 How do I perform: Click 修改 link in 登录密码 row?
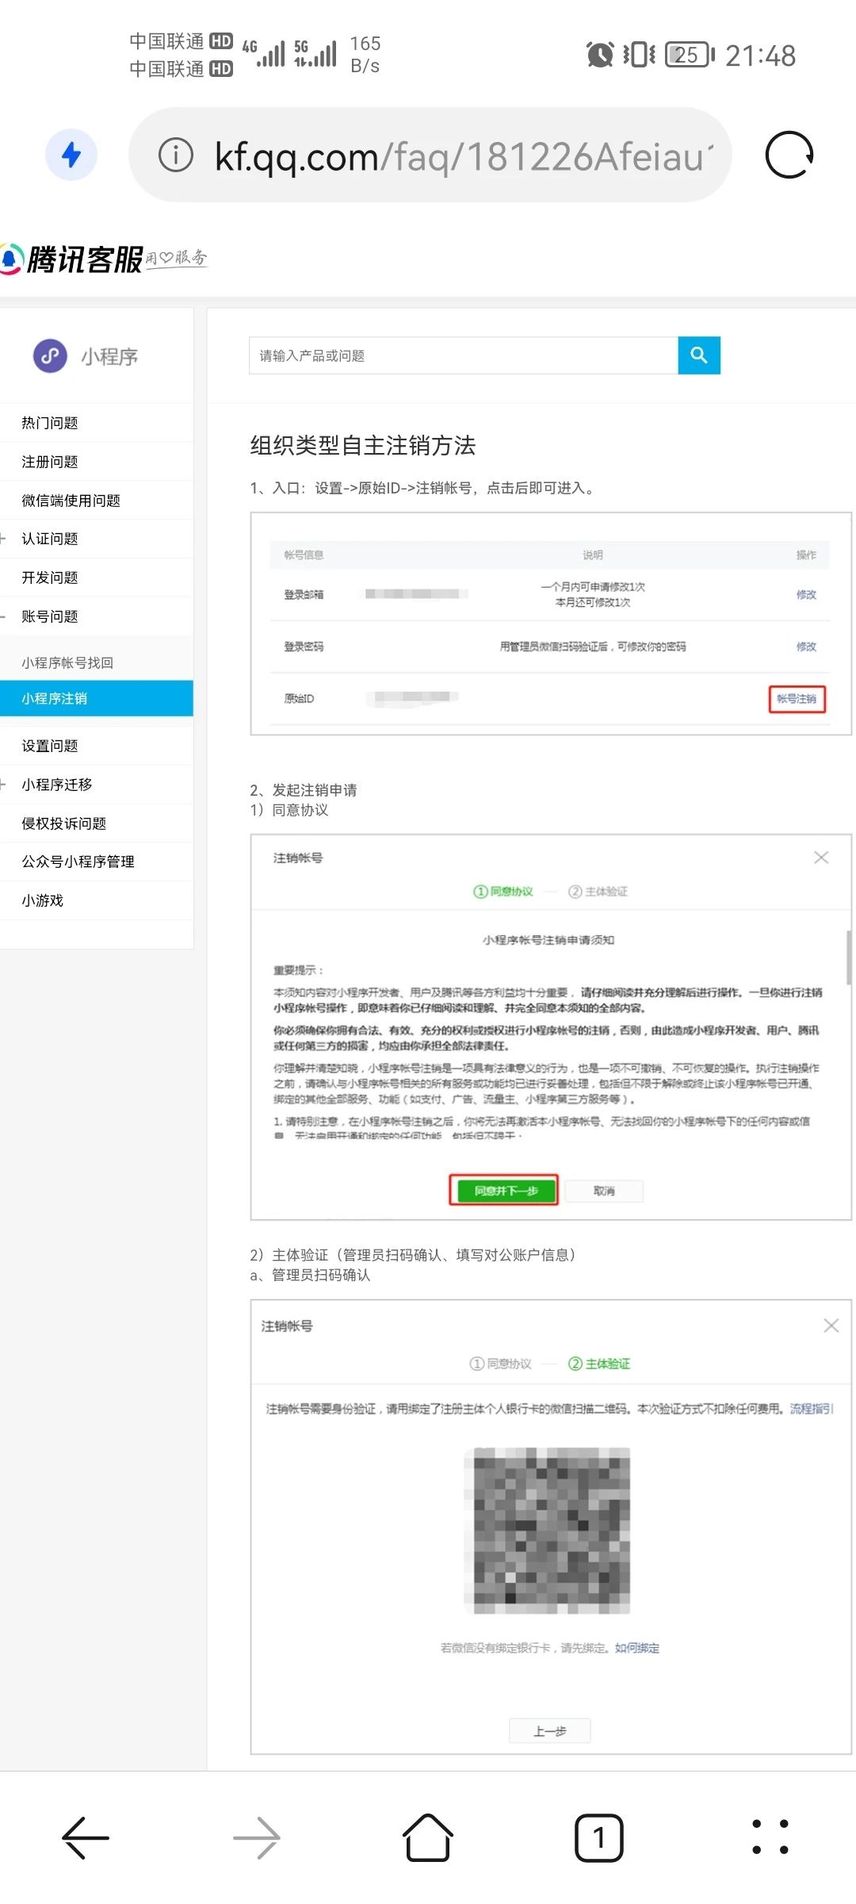pos(806,647)
